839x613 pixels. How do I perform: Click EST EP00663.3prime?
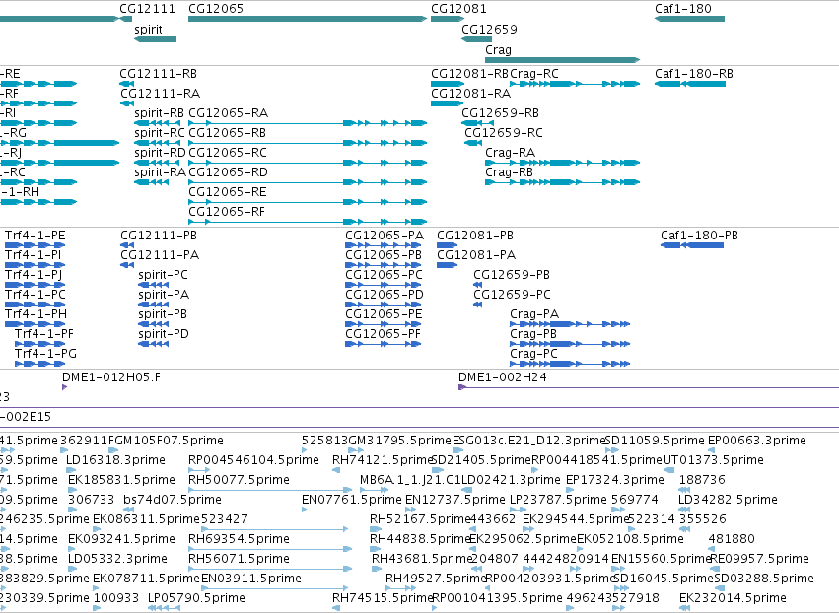[x=711, y=450]
